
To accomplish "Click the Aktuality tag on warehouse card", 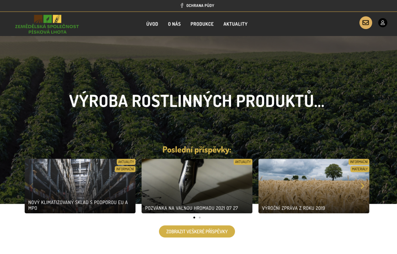I will (x=126, y=162).
